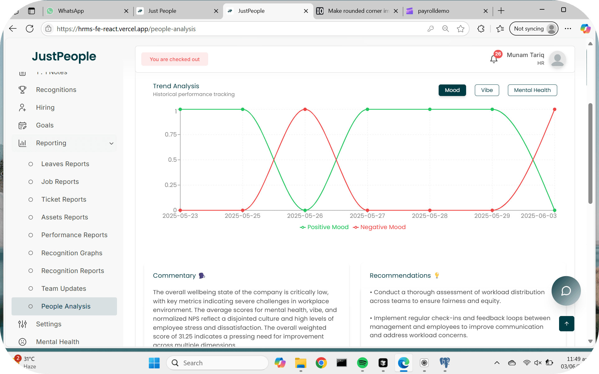Viewport: 599px width, 374px height.
Task: Open Leaves Reports in sidebar
Action: 65,164
